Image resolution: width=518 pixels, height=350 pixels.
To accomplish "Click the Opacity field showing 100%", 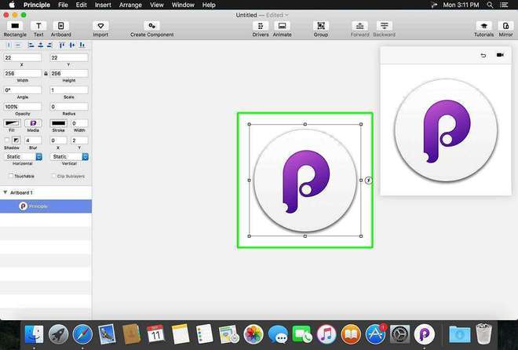I will click(x=23, y=106).
